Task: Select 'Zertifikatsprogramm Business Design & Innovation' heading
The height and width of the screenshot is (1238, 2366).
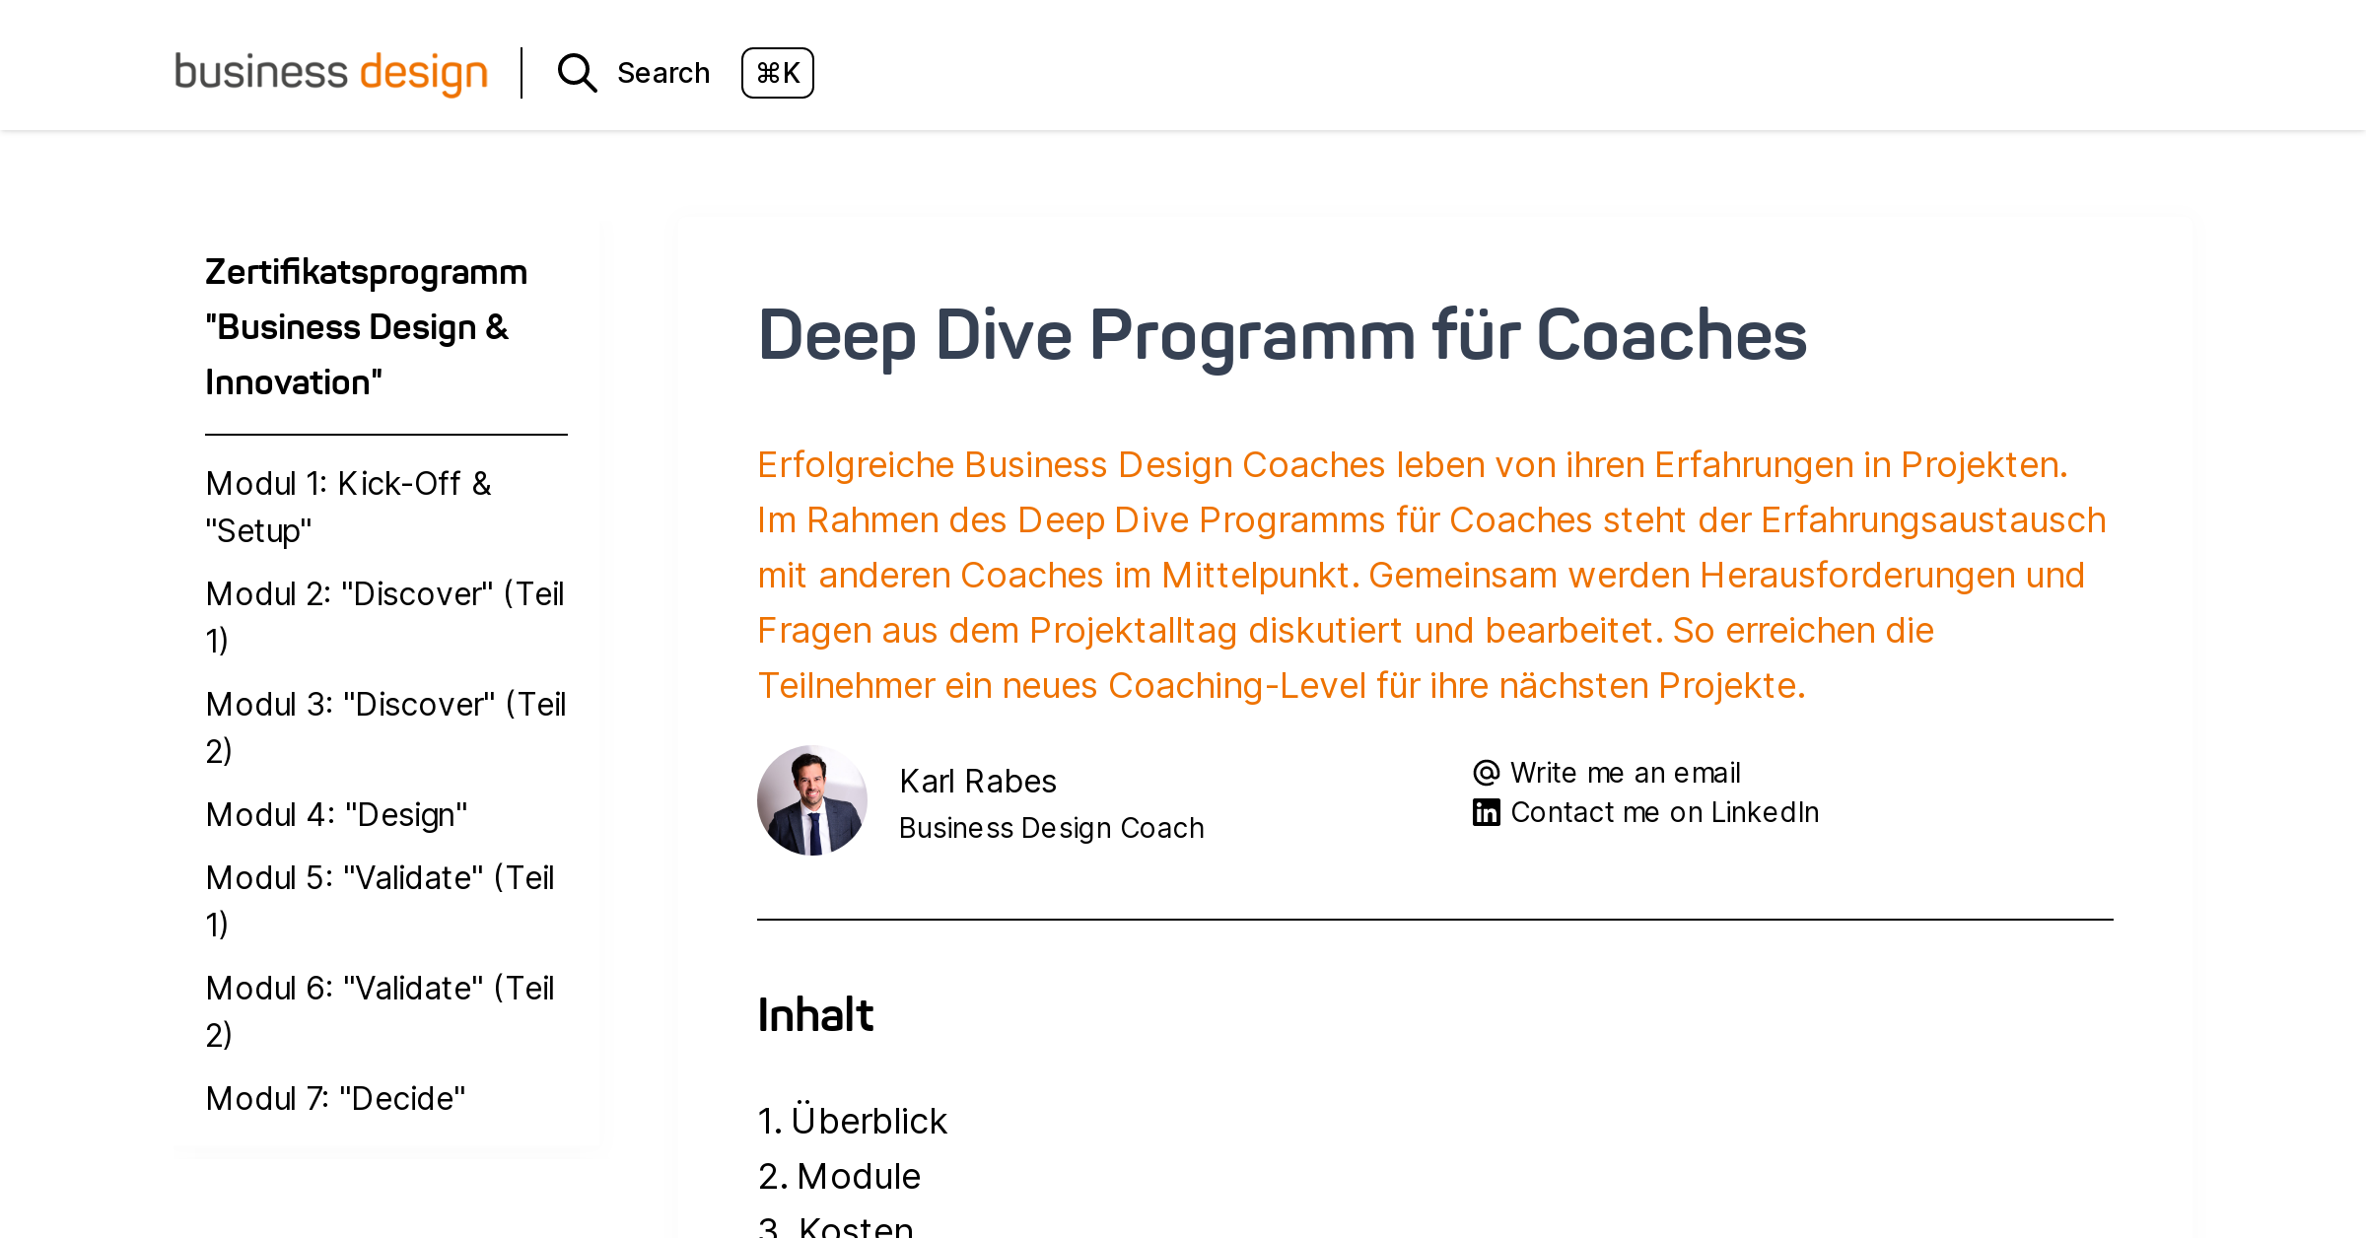Action: coord(366,325)
